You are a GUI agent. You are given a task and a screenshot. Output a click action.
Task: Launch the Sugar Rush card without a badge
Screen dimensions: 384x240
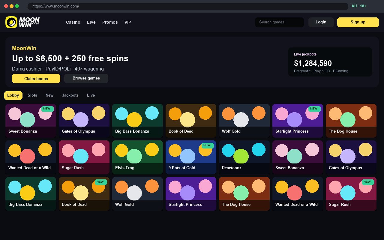84,157
